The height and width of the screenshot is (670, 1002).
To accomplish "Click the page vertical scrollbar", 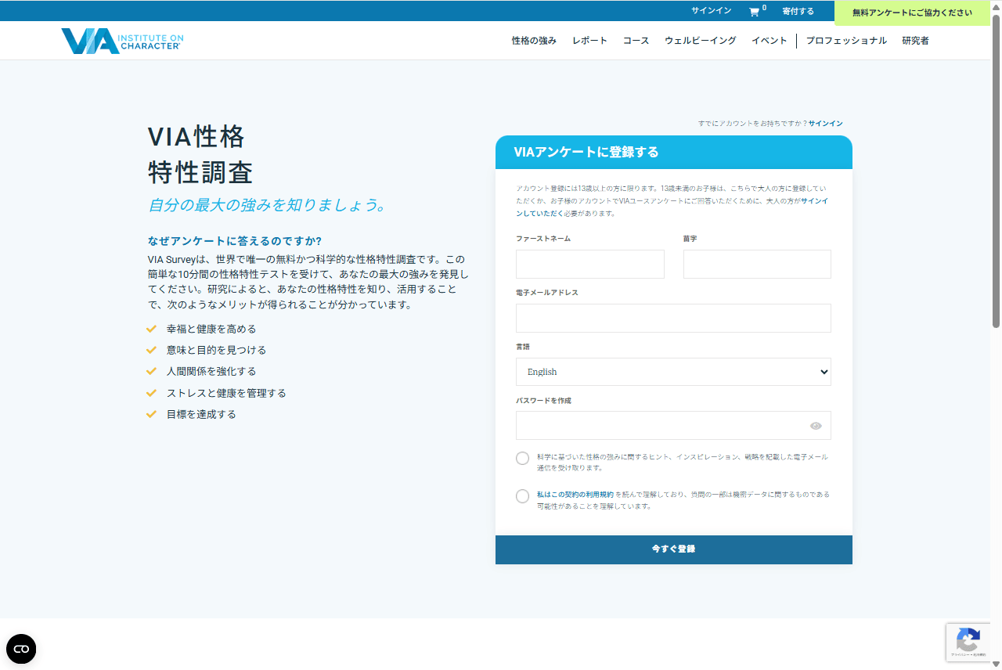I will point(996,172).
